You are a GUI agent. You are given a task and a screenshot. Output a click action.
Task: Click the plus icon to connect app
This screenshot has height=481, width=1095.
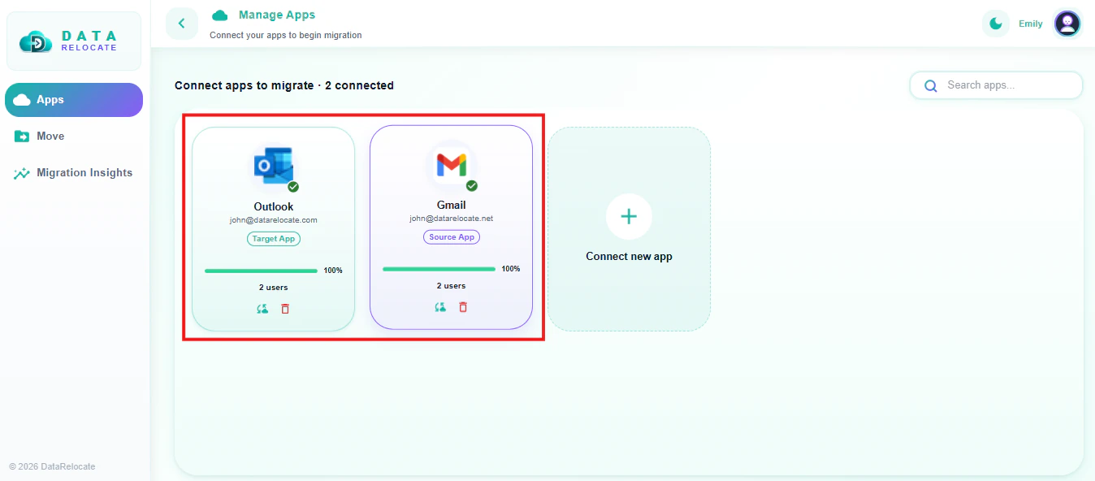629,217
